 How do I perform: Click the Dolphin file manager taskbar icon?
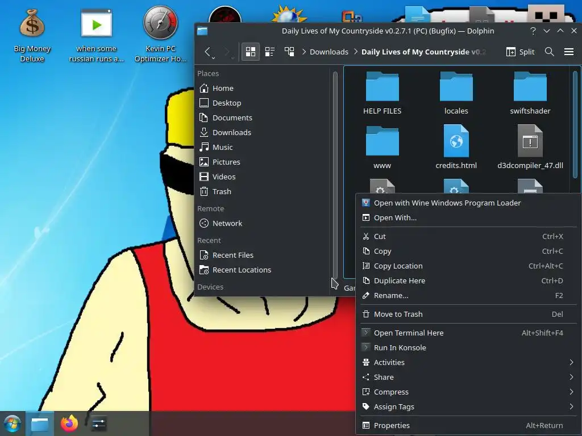click(x=39, y=424)
